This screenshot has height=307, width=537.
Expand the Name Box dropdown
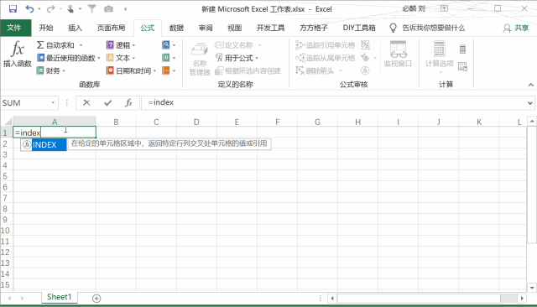click(x=53, y=102)
